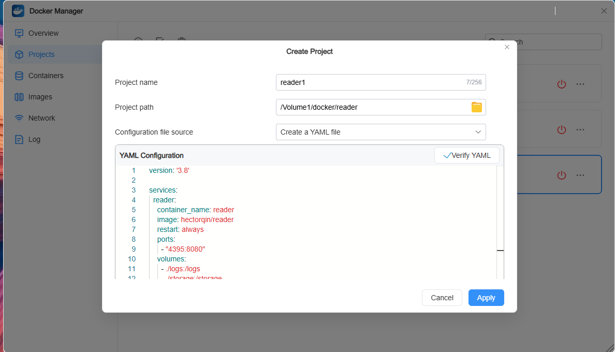Click the Verify YAML button
Viewport: 615px width, 352px height.
(x=467, y=155)
